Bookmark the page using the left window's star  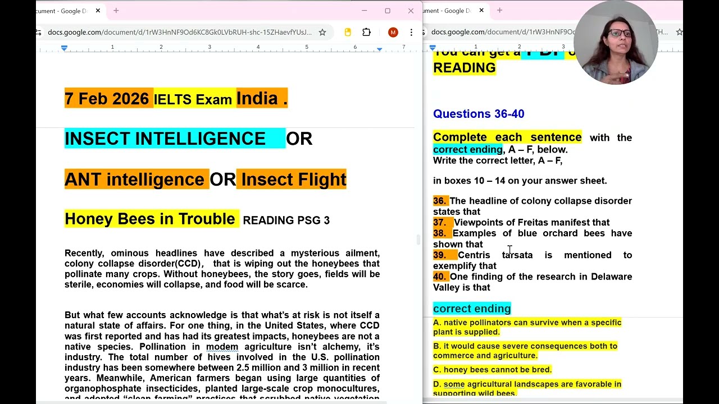[x=322, y=33]
